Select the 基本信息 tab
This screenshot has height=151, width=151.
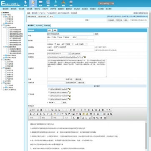tap(31, 25)
